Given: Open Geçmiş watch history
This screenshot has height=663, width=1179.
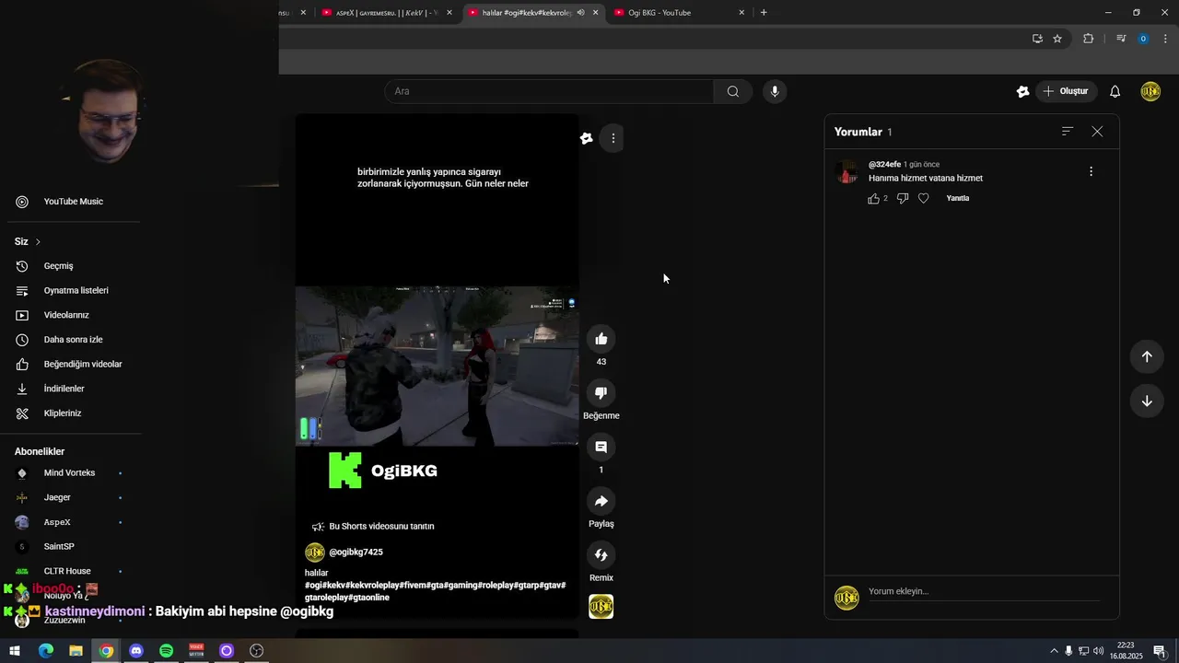Looking at the screenshot, I should [x=72, y=266].
